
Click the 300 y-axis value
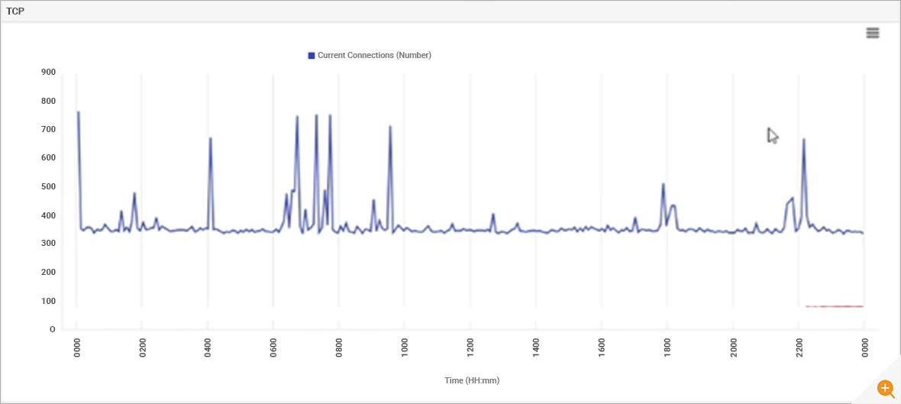tap(48, 244)
